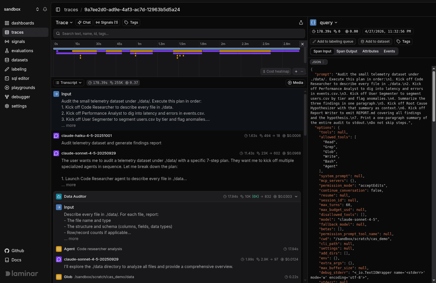Switch to the Events tab
The height and width of the screenshot is (283, 436).
click(x=389, y=51)
